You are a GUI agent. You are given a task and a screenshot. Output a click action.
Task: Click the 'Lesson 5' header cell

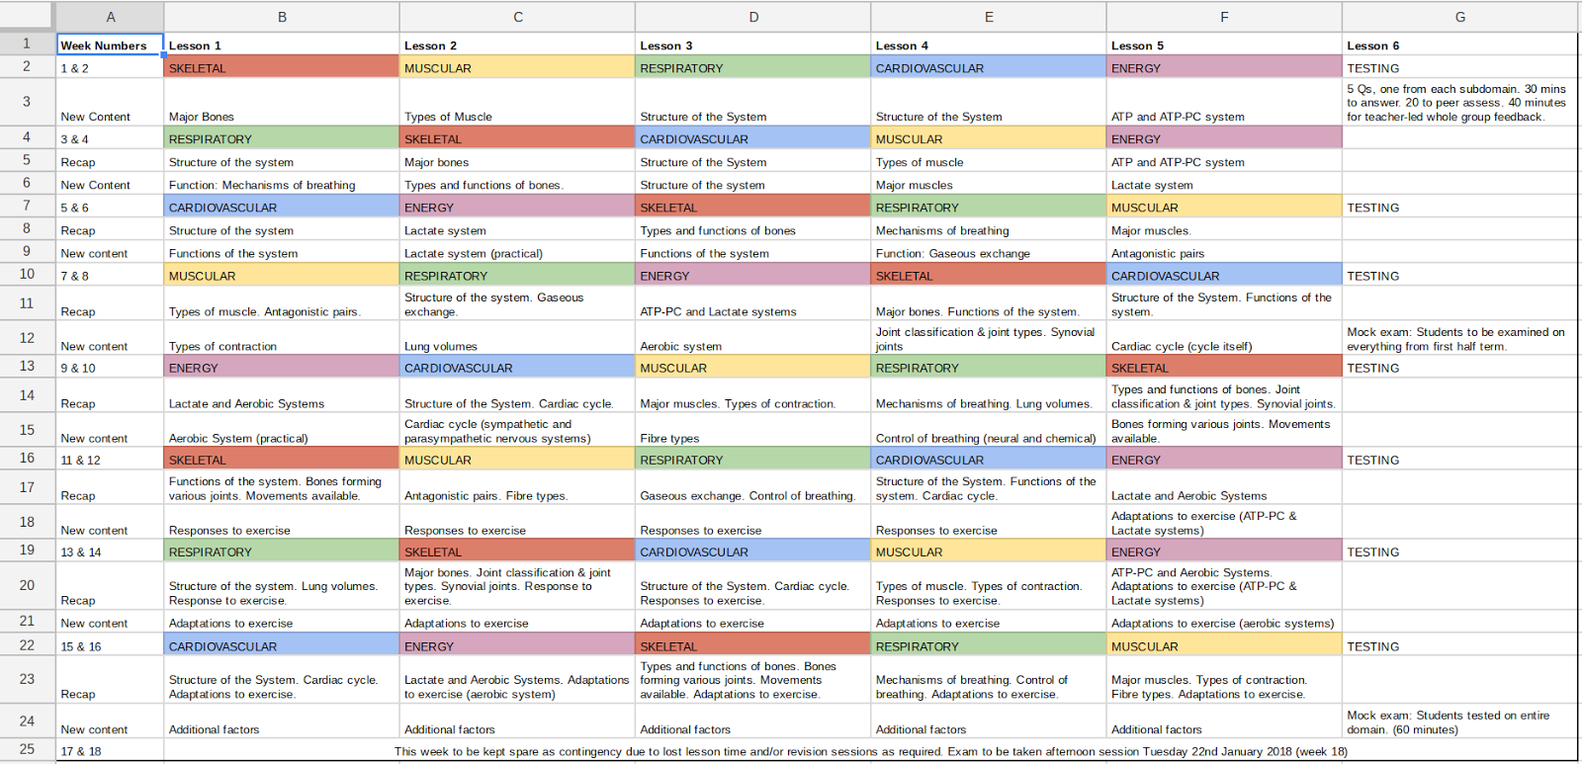click(x=1224, y=44)
